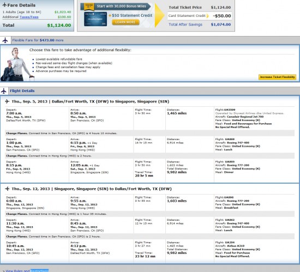Click the adult fare amount $1,023.40

pyautogui.click(x=63, y=12)
